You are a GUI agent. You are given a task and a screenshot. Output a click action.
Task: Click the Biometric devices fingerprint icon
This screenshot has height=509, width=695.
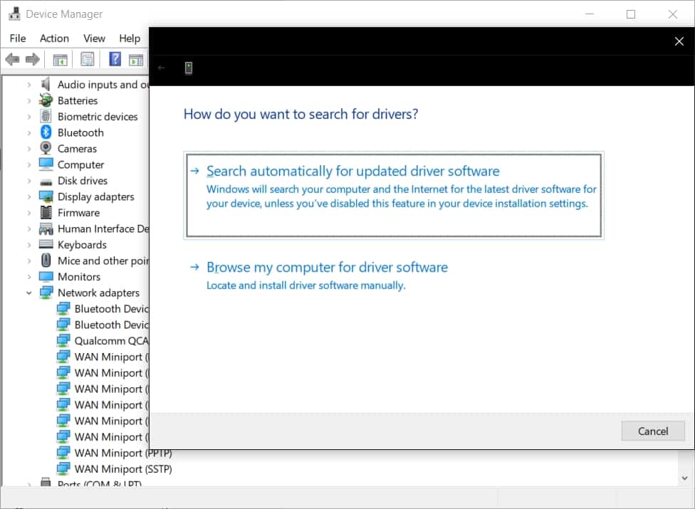coord(46,117)
